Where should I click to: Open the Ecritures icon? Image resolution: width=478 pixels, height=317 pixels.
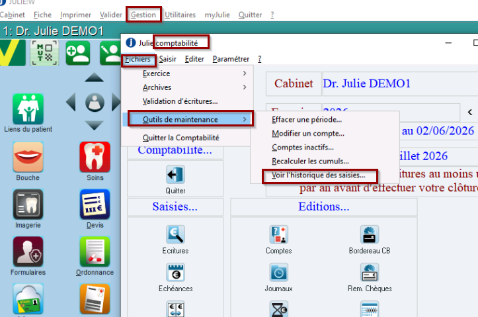[x=175, y=234]
